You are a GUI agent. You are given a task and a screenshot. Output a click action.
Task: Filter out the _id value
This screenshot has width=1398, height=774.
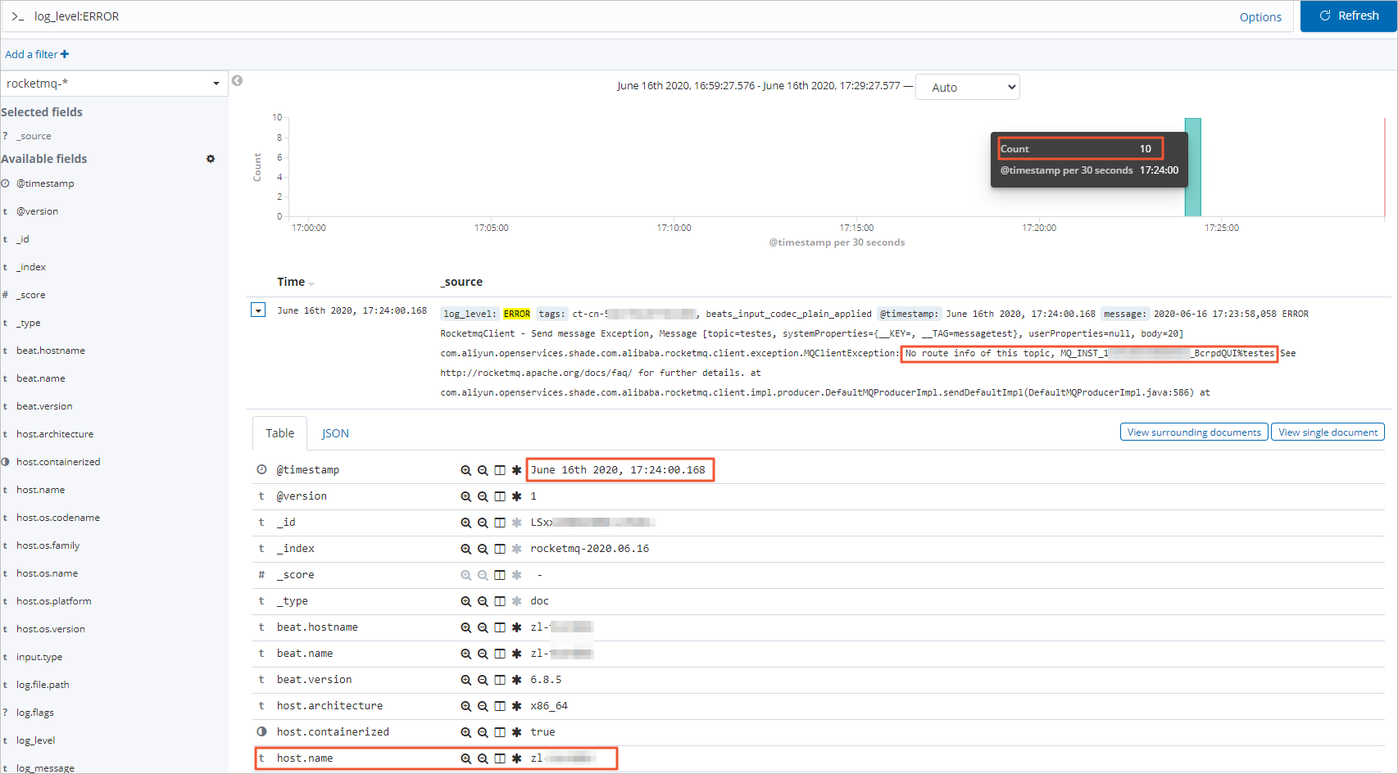(483, 523)
